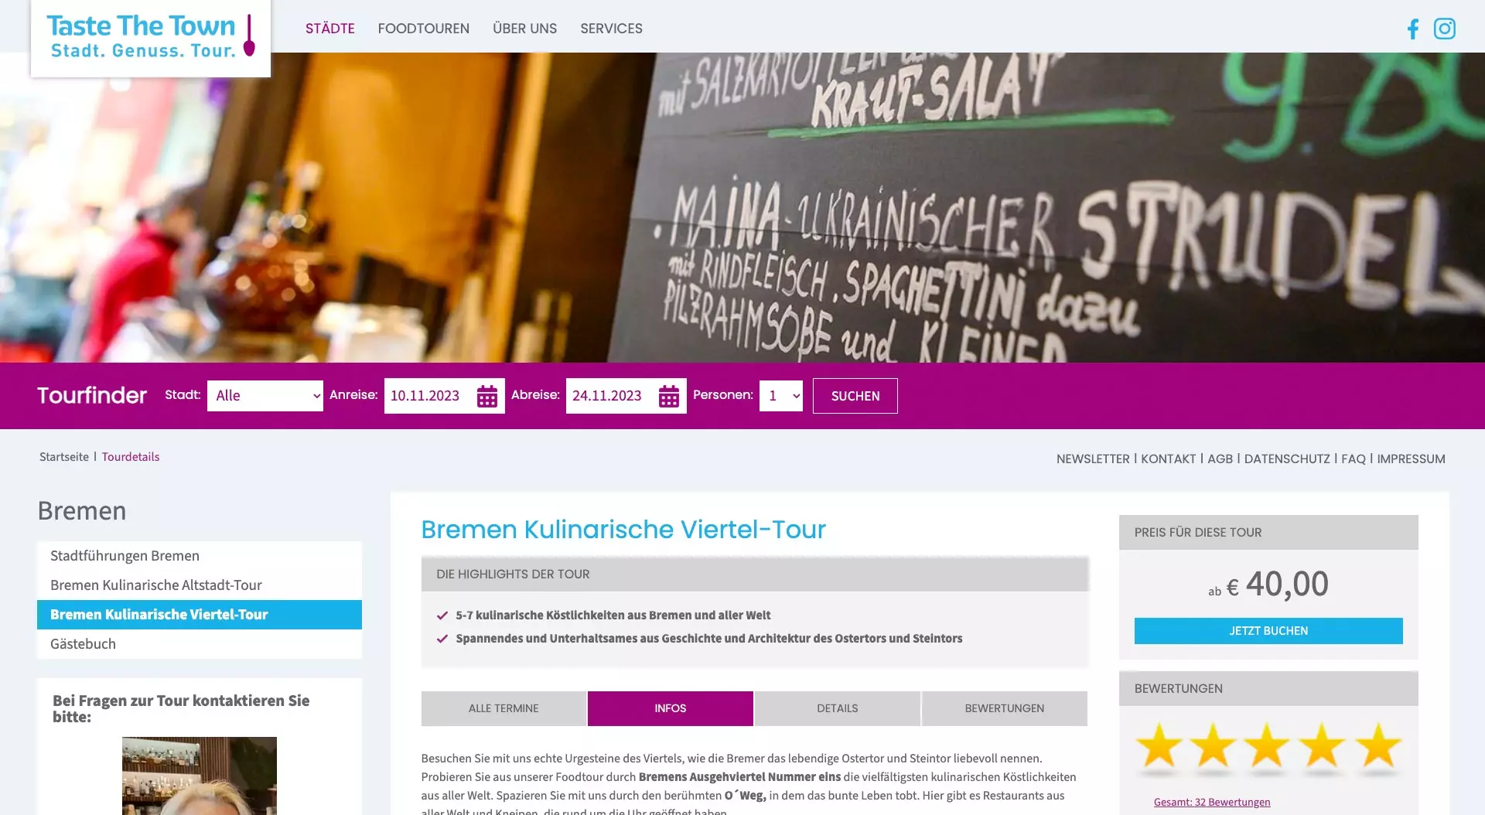Open the FOODTOUREN menu
Viewport: 1485px width, 815px height.
coord(424,29)
